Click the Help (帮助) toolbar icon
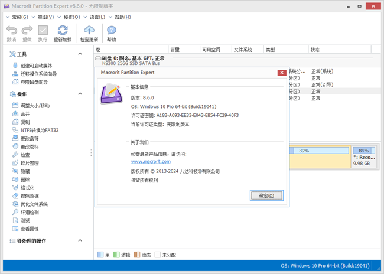Image resolution: width=384 pixels, height=274 pixels. [x=112, y=31]
